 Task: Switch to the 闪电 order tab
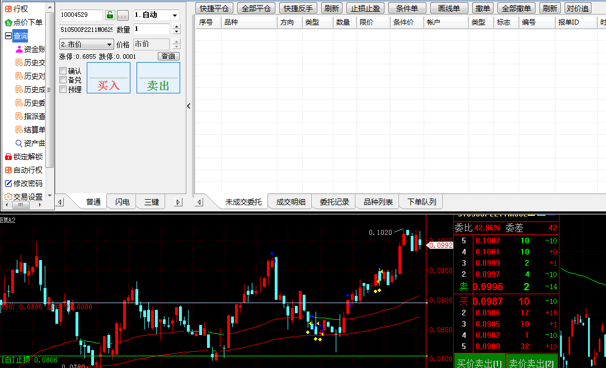coord(122,202)
